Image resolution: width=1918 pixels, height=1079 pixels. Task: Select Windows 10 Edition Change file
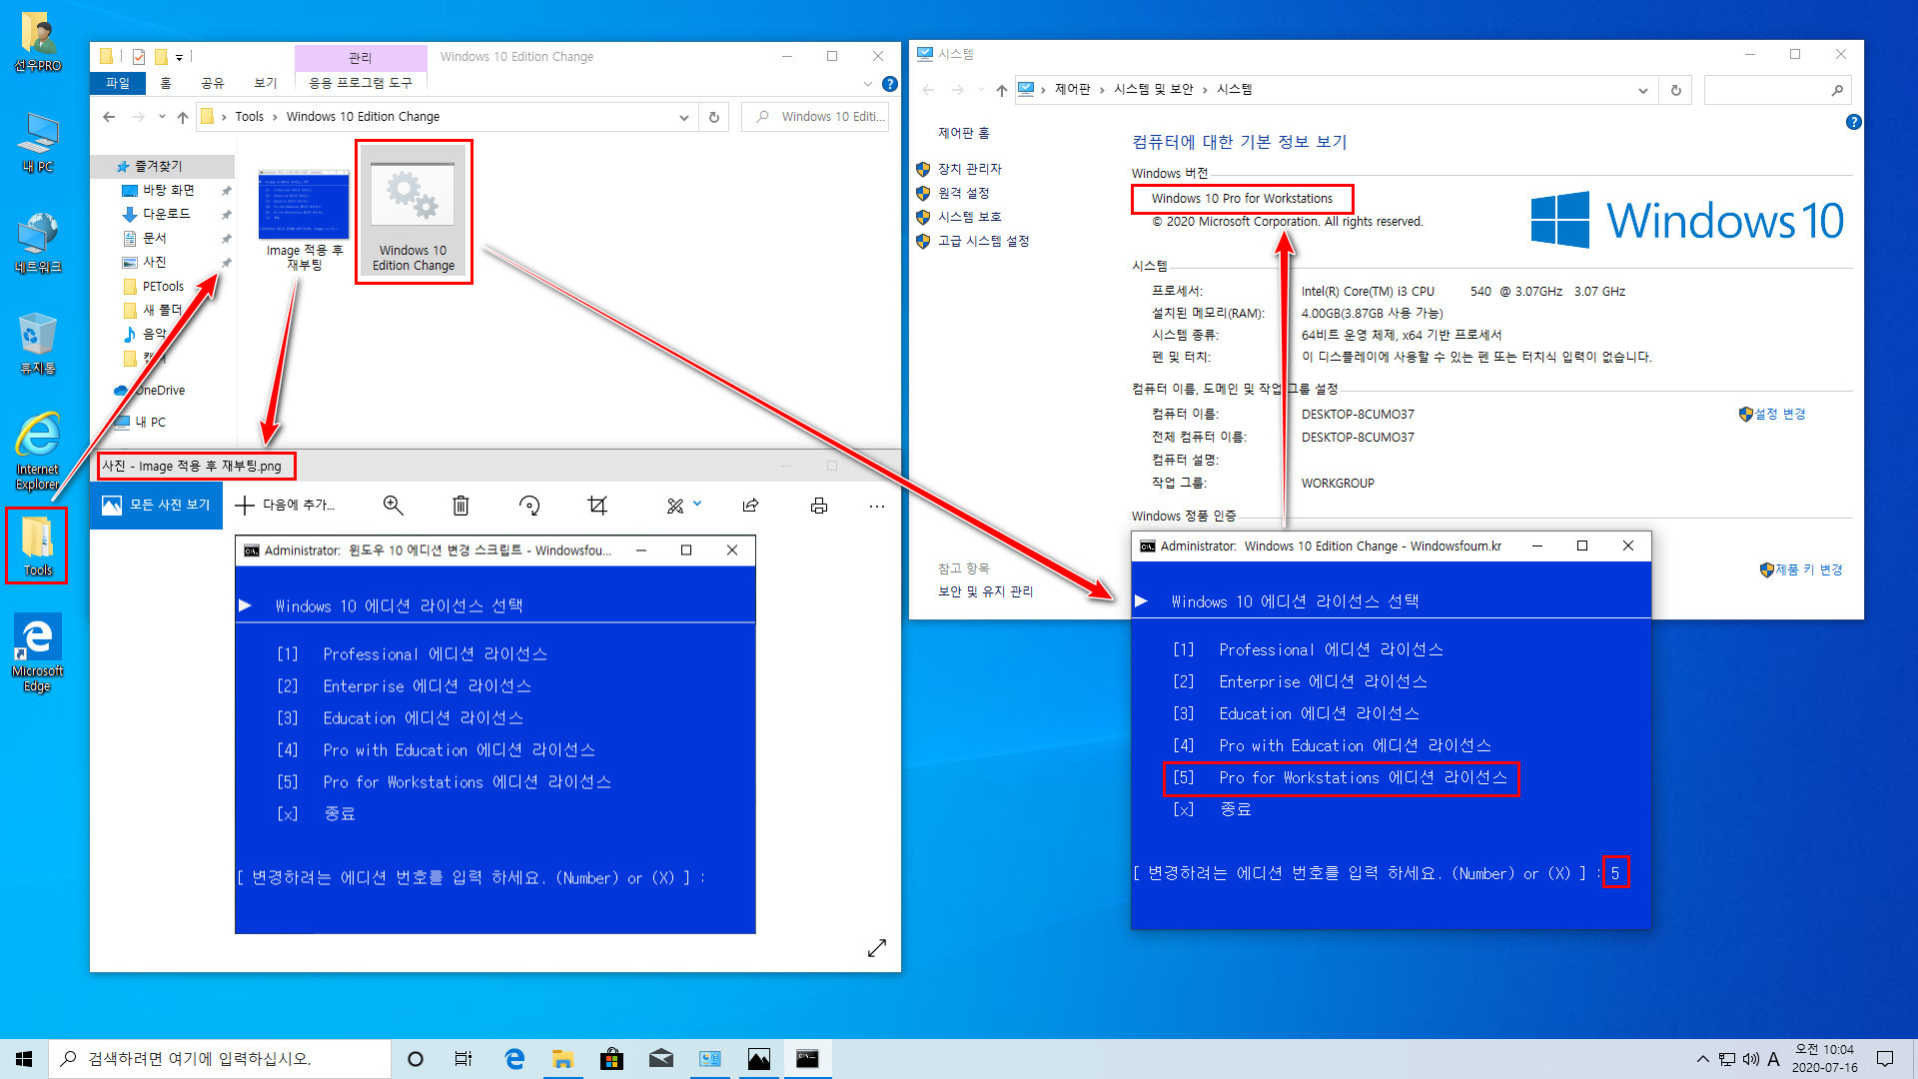click(413, 211)
